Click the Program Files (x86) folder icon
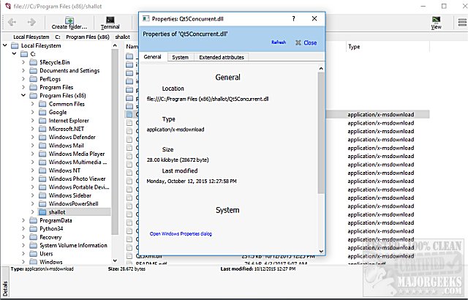468x300 pixels. [x=34, y=96]
